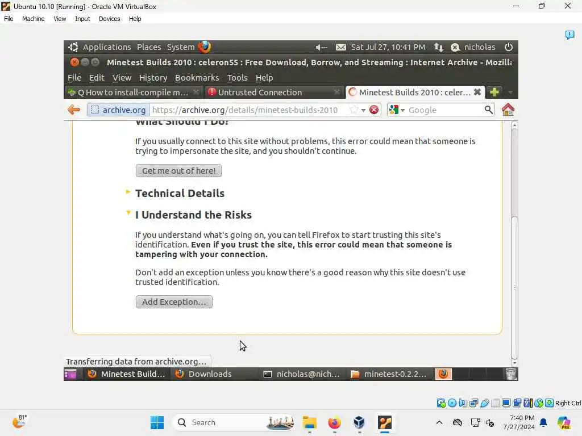Image resolution: width=582 pixels, height=436 pixels.
Task: Open the VirtualBox Machine menu
Action: (33, 19)
